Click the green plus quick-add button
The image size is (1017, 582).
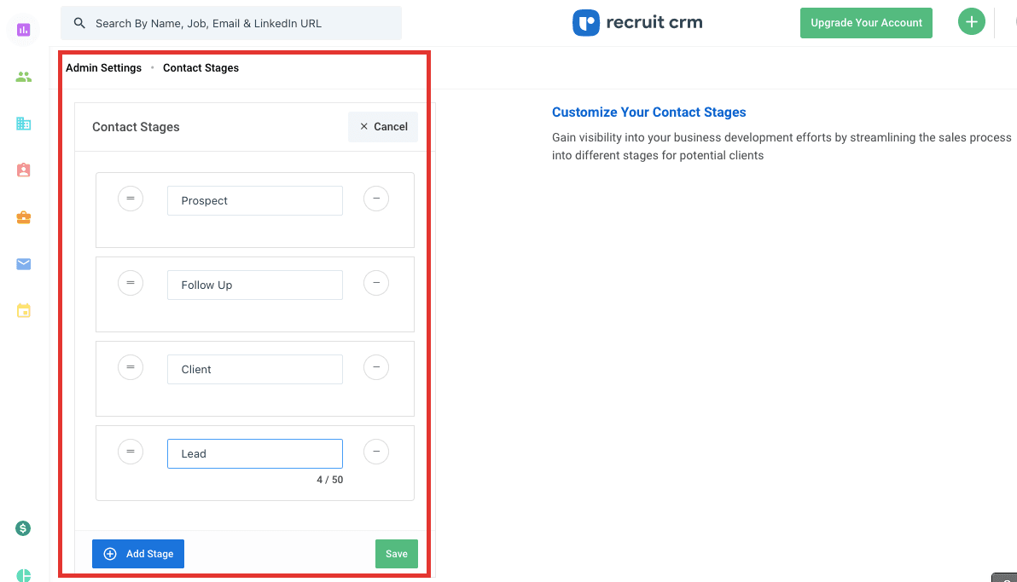click(x=971, y=20)
